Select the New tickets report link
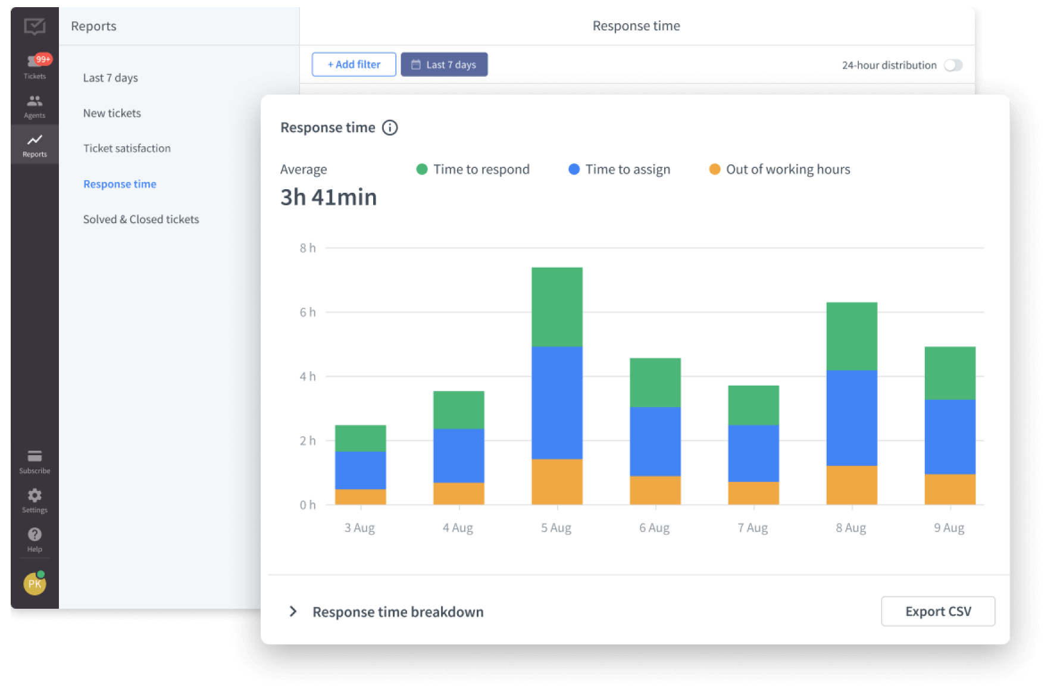1057x698 pixels. tap(112, 112)
